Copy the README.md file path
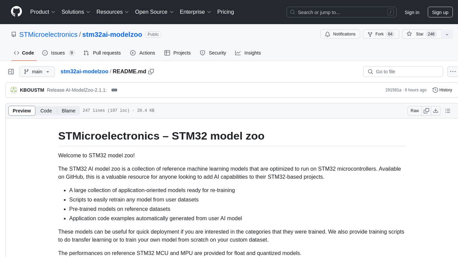The height and width of the screenshot is (257, 458). [151, 71]
